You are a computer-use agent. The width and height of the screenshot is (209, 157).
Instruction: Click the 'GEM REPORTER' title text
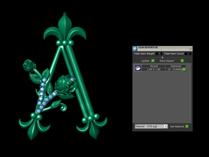tap(148, 48)
